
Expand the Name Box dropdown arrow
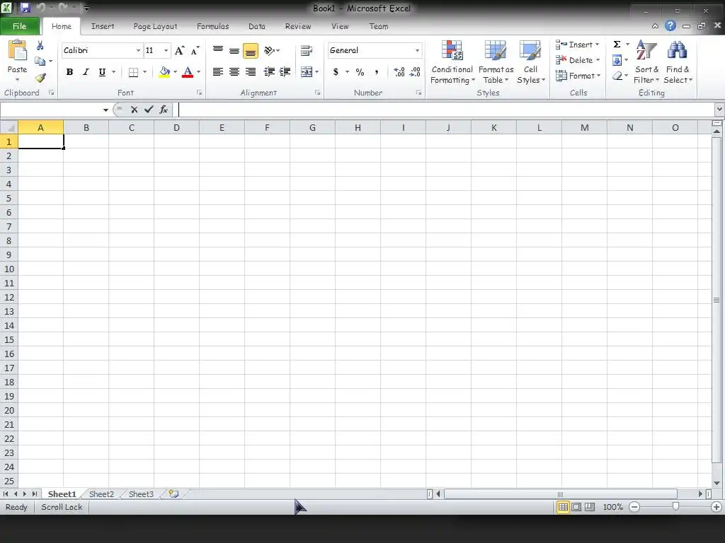105,110
